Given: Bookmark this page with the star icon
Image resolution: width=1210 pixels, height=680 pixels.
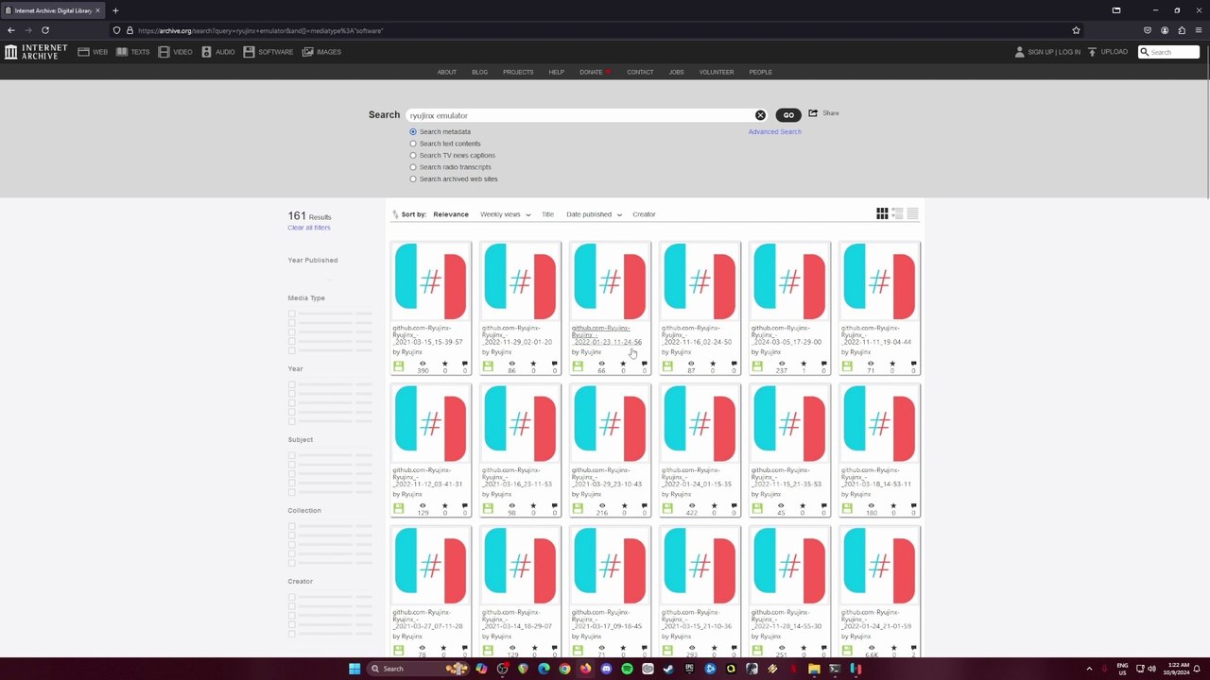Looking at the screenshot, I should (1076, 30).
